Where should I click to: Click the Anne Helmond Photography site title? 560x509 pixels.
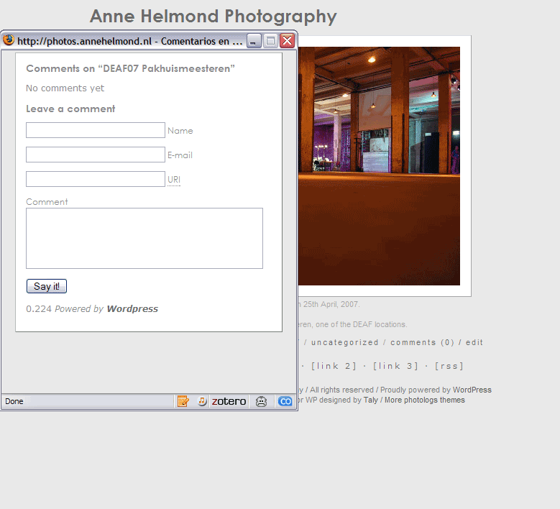[x=214, y=16]
